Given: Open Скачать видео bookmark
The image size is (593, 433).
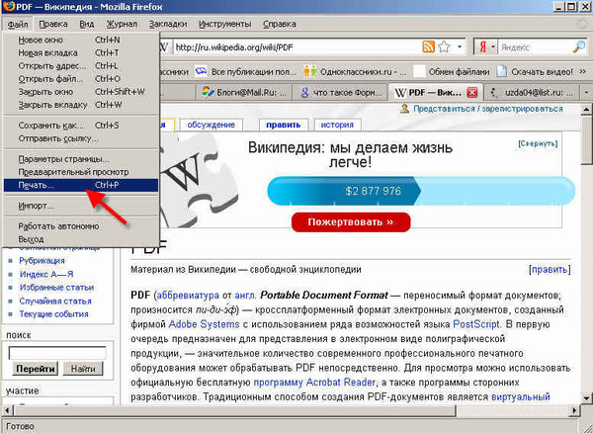Looking at the screenshot, I should tap(535, 71).
